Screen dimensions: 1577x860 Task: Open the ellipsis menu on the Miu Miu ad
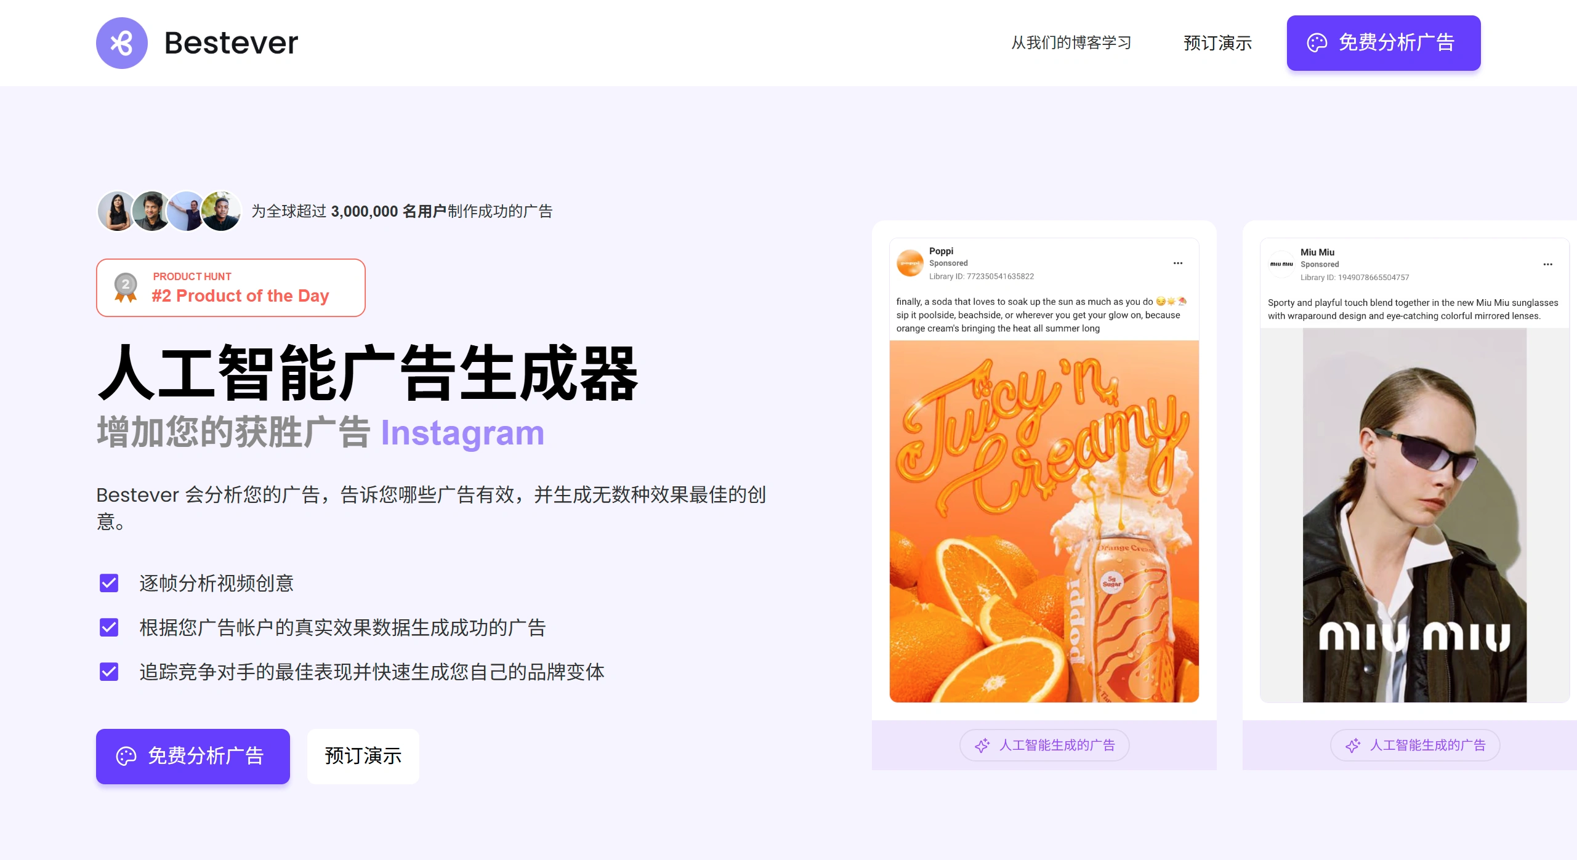[1548, 263]
